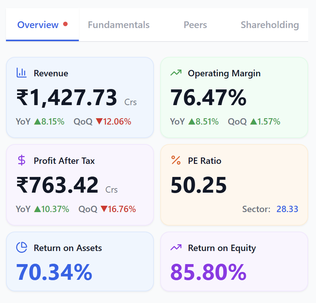Click the Revenue QoQ 12.06% figure
The width and height of the screenshot is (316, 303).
[117, 122]
